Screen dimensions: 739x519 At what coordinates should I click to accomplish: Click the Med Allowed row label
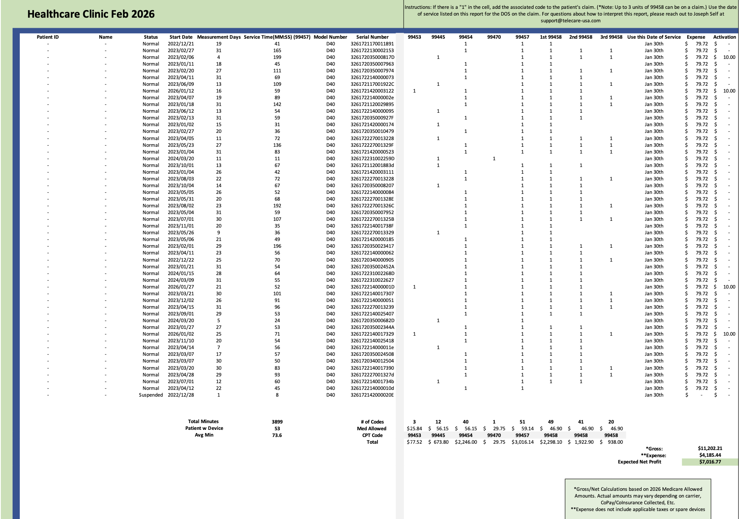click(373, 429)
